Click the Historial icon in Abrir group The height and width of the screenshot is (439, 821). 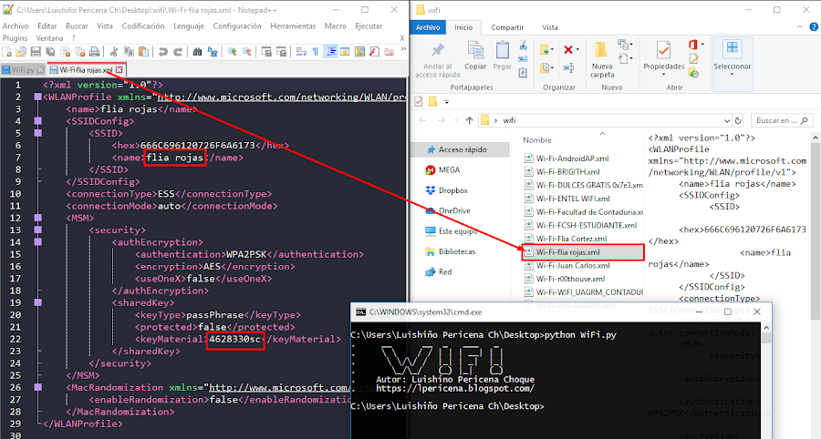point(694,74)
